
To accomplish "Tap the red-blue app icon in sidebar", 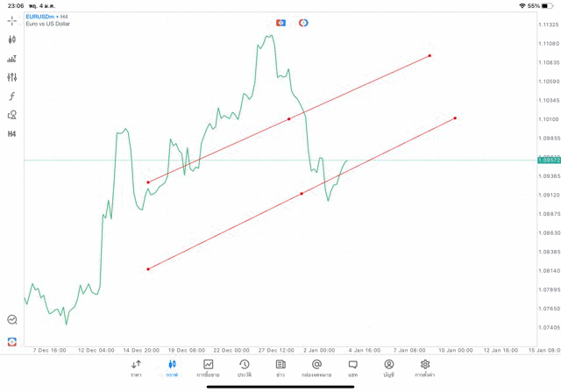I will (12, 341).
